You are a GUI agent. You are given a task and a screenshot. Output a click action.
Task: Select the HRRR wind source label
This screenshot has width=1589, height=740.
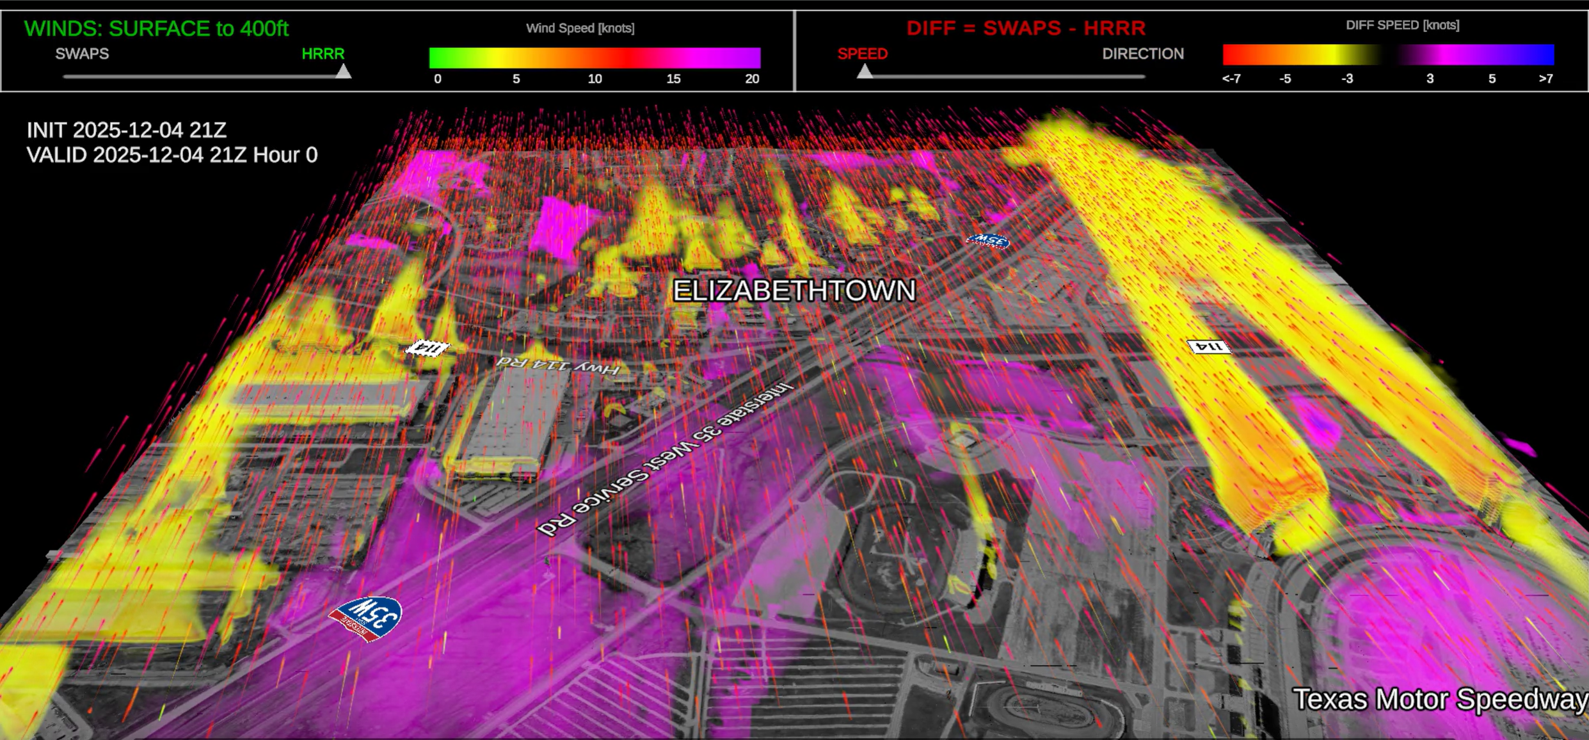click(323, 54)
